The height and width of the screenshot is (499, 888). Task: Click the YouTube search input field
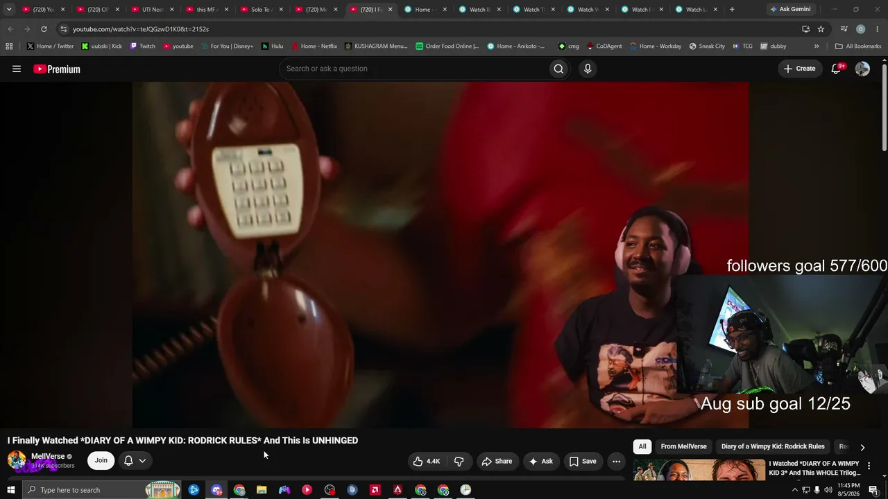(x=414, y=69)
